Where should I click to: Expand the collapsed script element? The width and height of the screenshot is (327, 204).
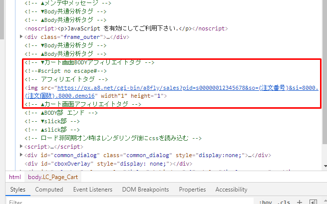[x=21, y=146]
